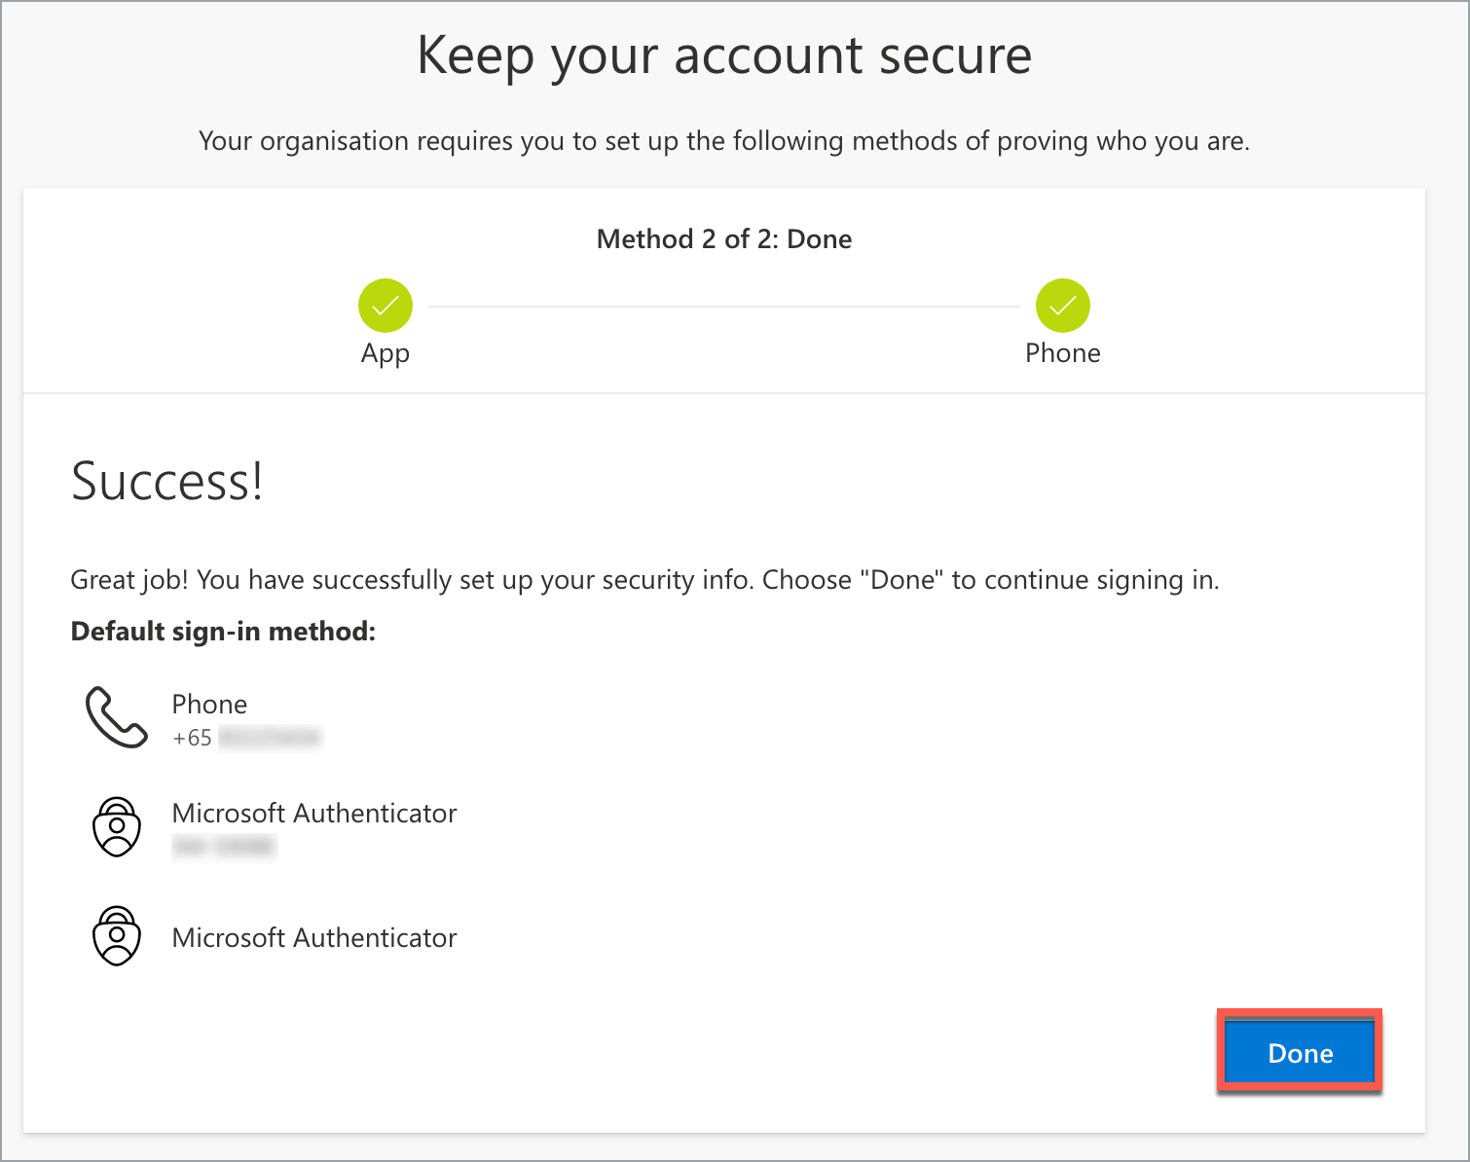Click the Done button
1470x1162 pixels.
click(x=1299, y=1052)
